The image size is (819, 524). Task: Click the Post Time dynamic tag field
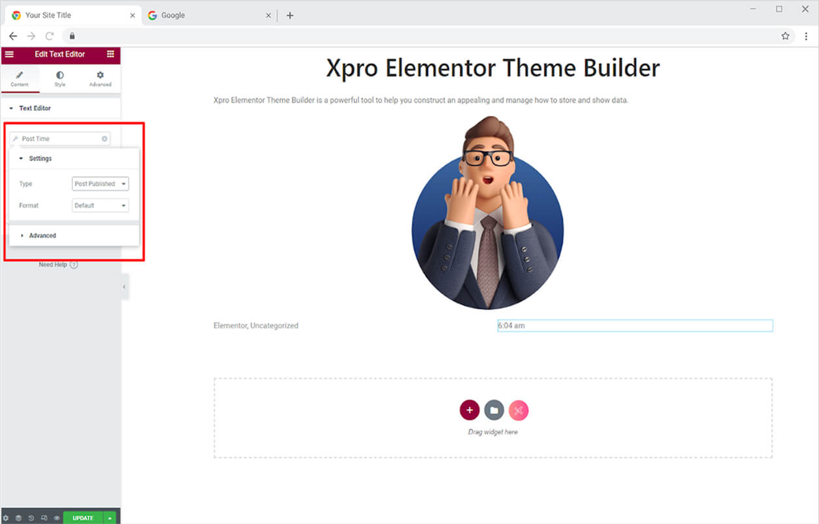[60, 139]
